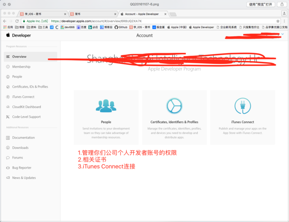Open the 掘金酱 bookmark
The height and width of the screenshot is (222, 289).
(159, 27)
